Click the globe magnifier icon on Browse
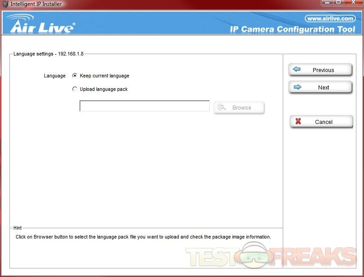This screenshot has height=277, width=364. coord(221,107)
